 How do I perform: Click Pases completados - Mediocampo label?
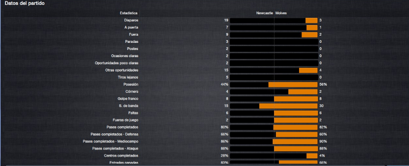pos(111,141)
